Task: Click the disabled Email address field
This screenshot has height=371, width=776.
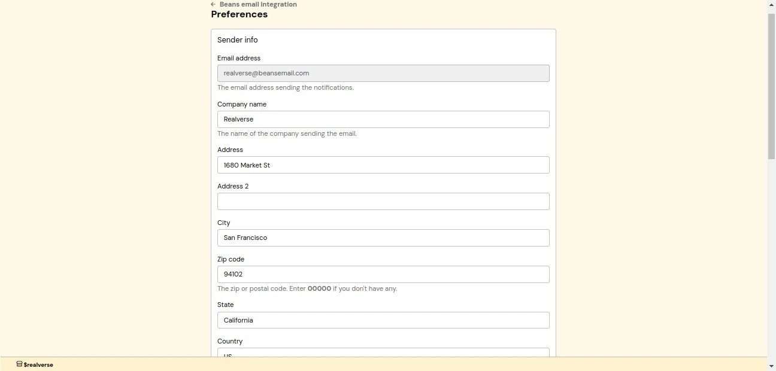Action: [383, 73]
